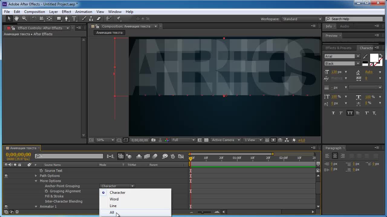Take a snapshot with camera icon

(153, 140)
